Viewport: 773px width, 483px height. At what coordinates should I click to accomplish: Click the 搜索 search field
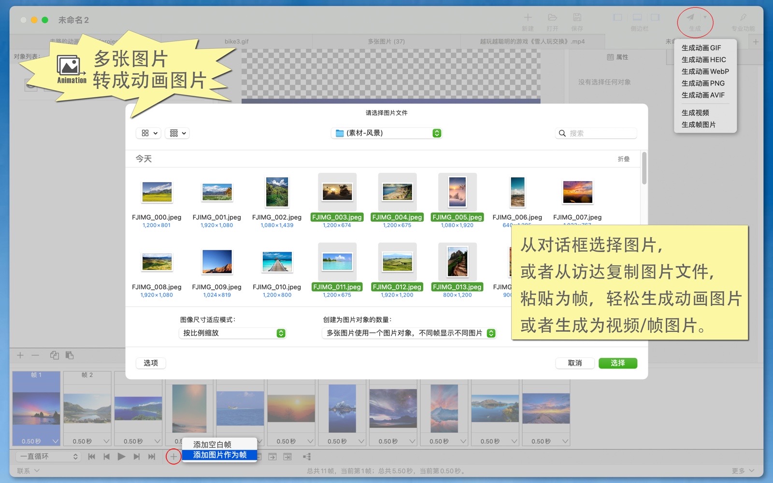click(599, 133)
